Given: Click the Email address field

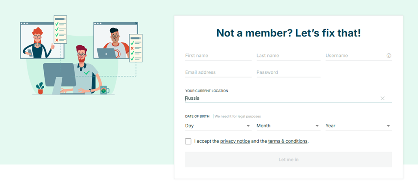Looking at the screenshot, I should pos(218,72).
